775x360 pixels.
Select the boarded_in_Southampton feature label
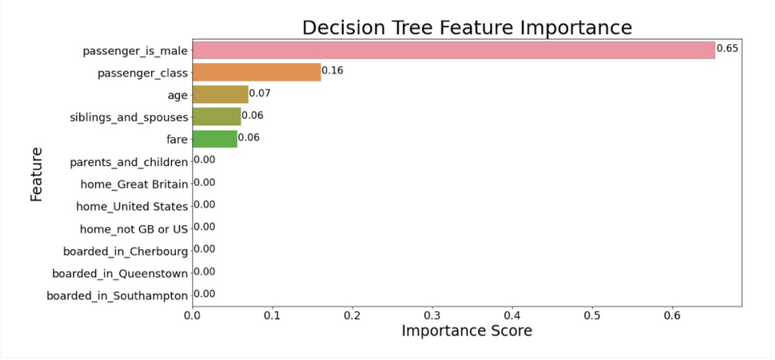click(117, 295)
